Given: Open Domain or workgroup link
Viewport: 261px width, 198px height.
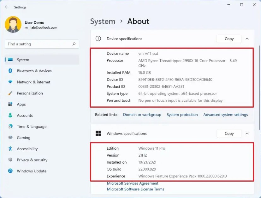Looking at the screenshot, I should [142, 115].
